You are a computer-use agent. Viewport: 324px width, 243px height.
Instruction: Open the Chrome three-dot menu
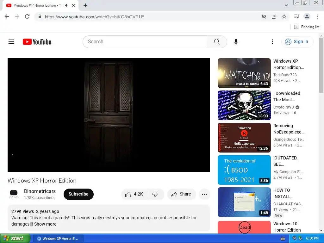coord(317,16)
